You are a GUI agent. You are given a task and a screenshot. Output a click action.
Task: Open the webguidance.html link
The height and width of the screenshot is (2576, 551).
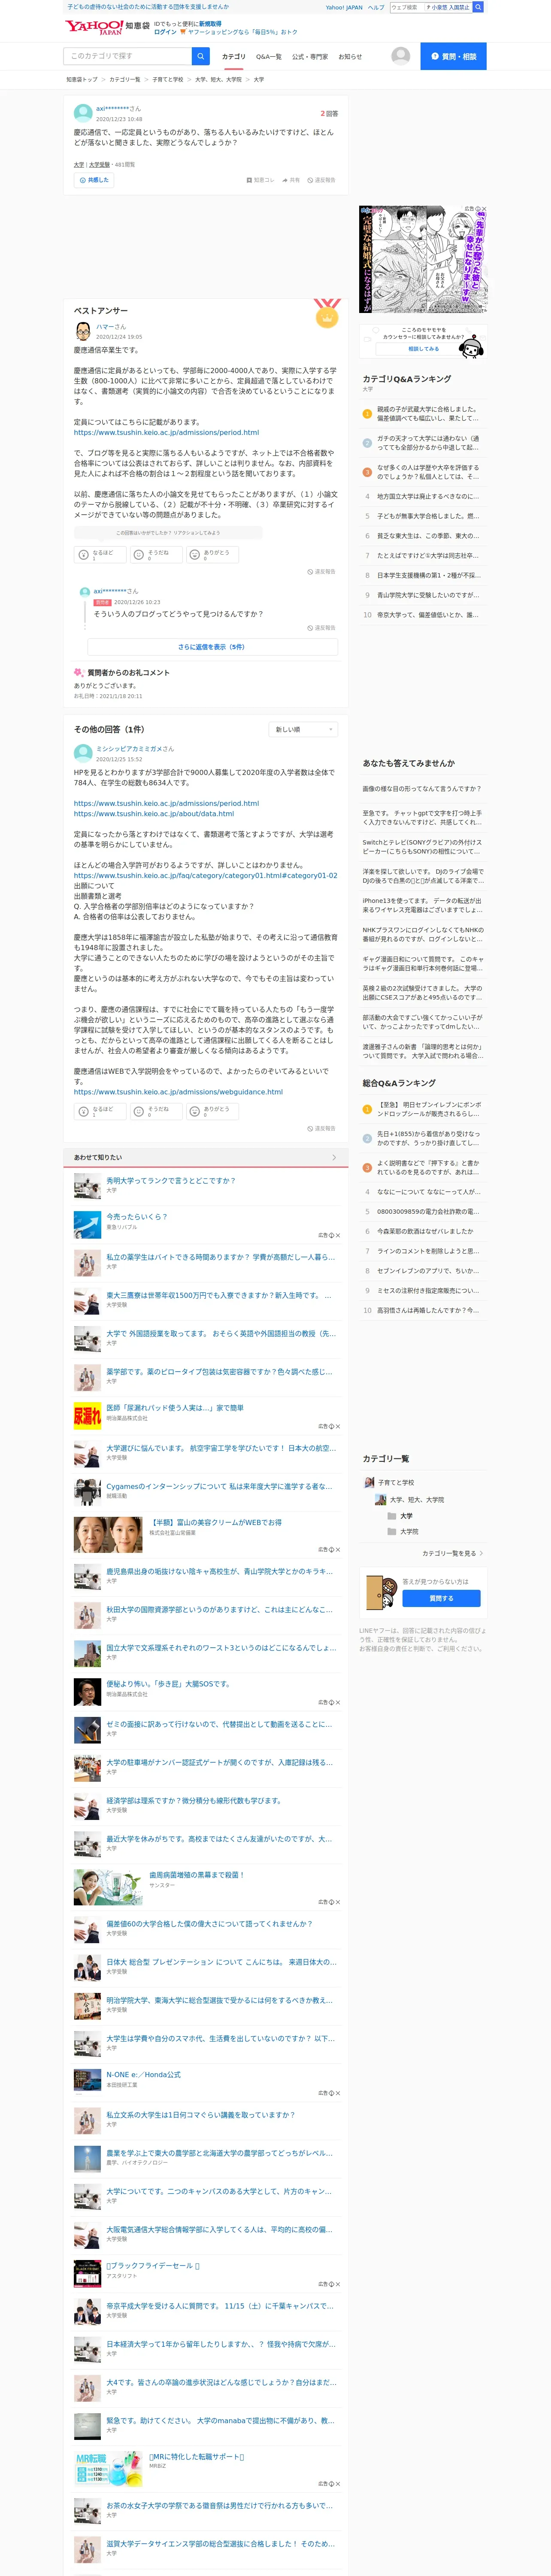click(x=178, y=1092)
